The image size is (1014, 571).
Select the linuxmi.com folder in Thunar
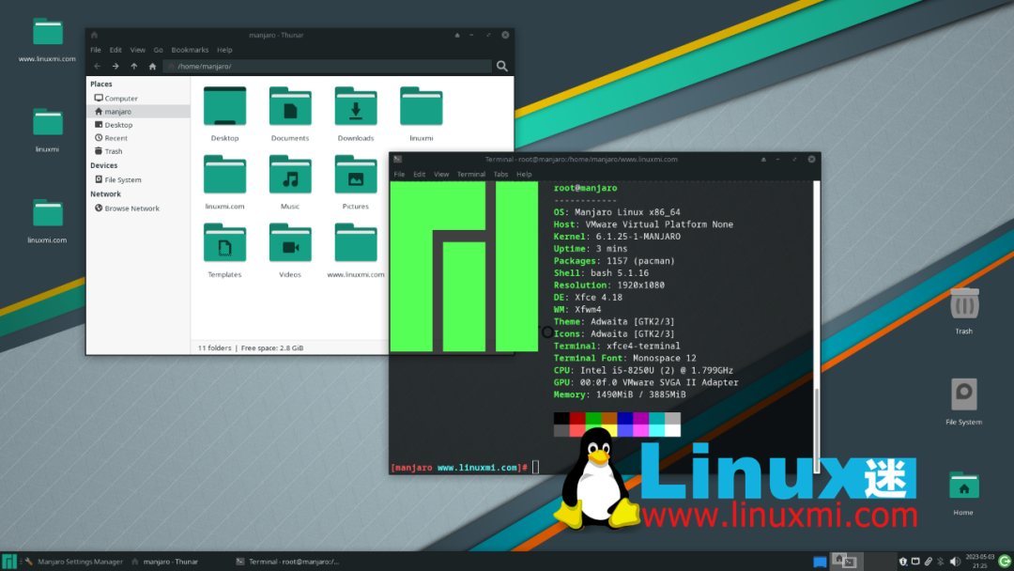point(224,175)
